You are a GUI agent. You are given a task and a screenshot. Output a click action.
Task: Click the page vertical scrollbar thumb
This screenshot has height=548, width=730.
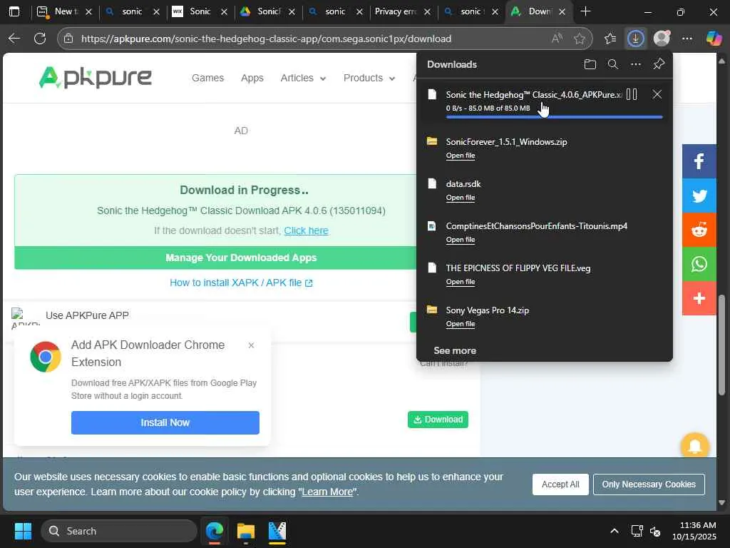point(721,345)
